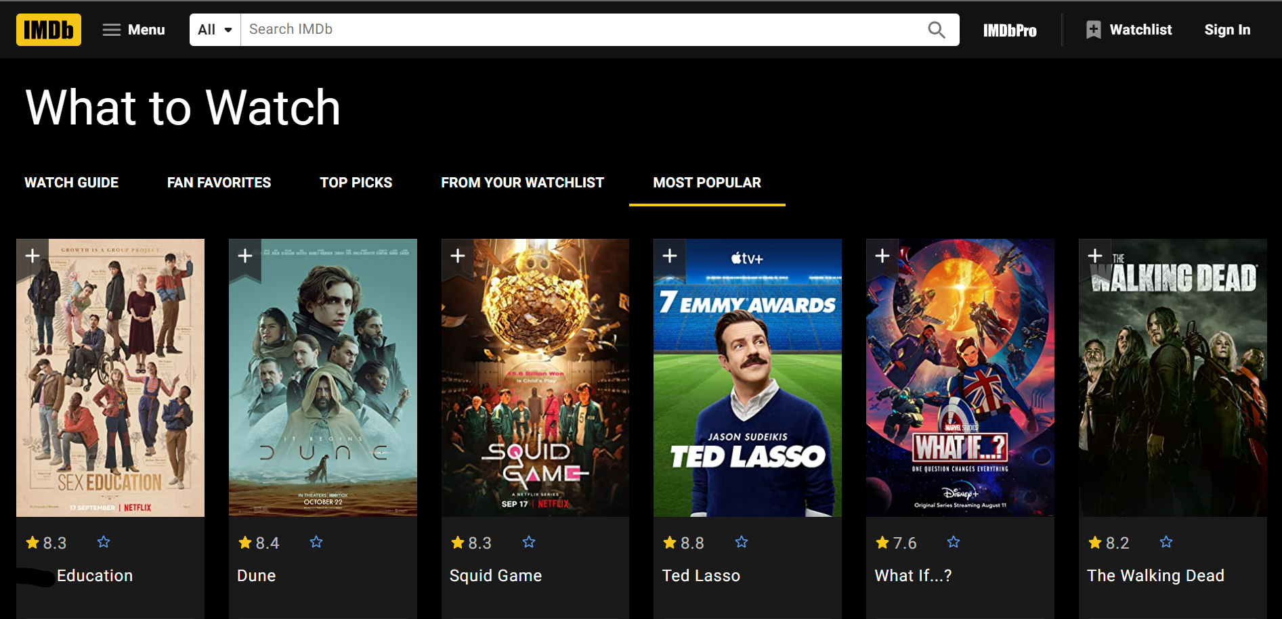Screen dimensions: 1282x619
Task: Add Squid Game to watchlist
Action: [x=458, y=256]
